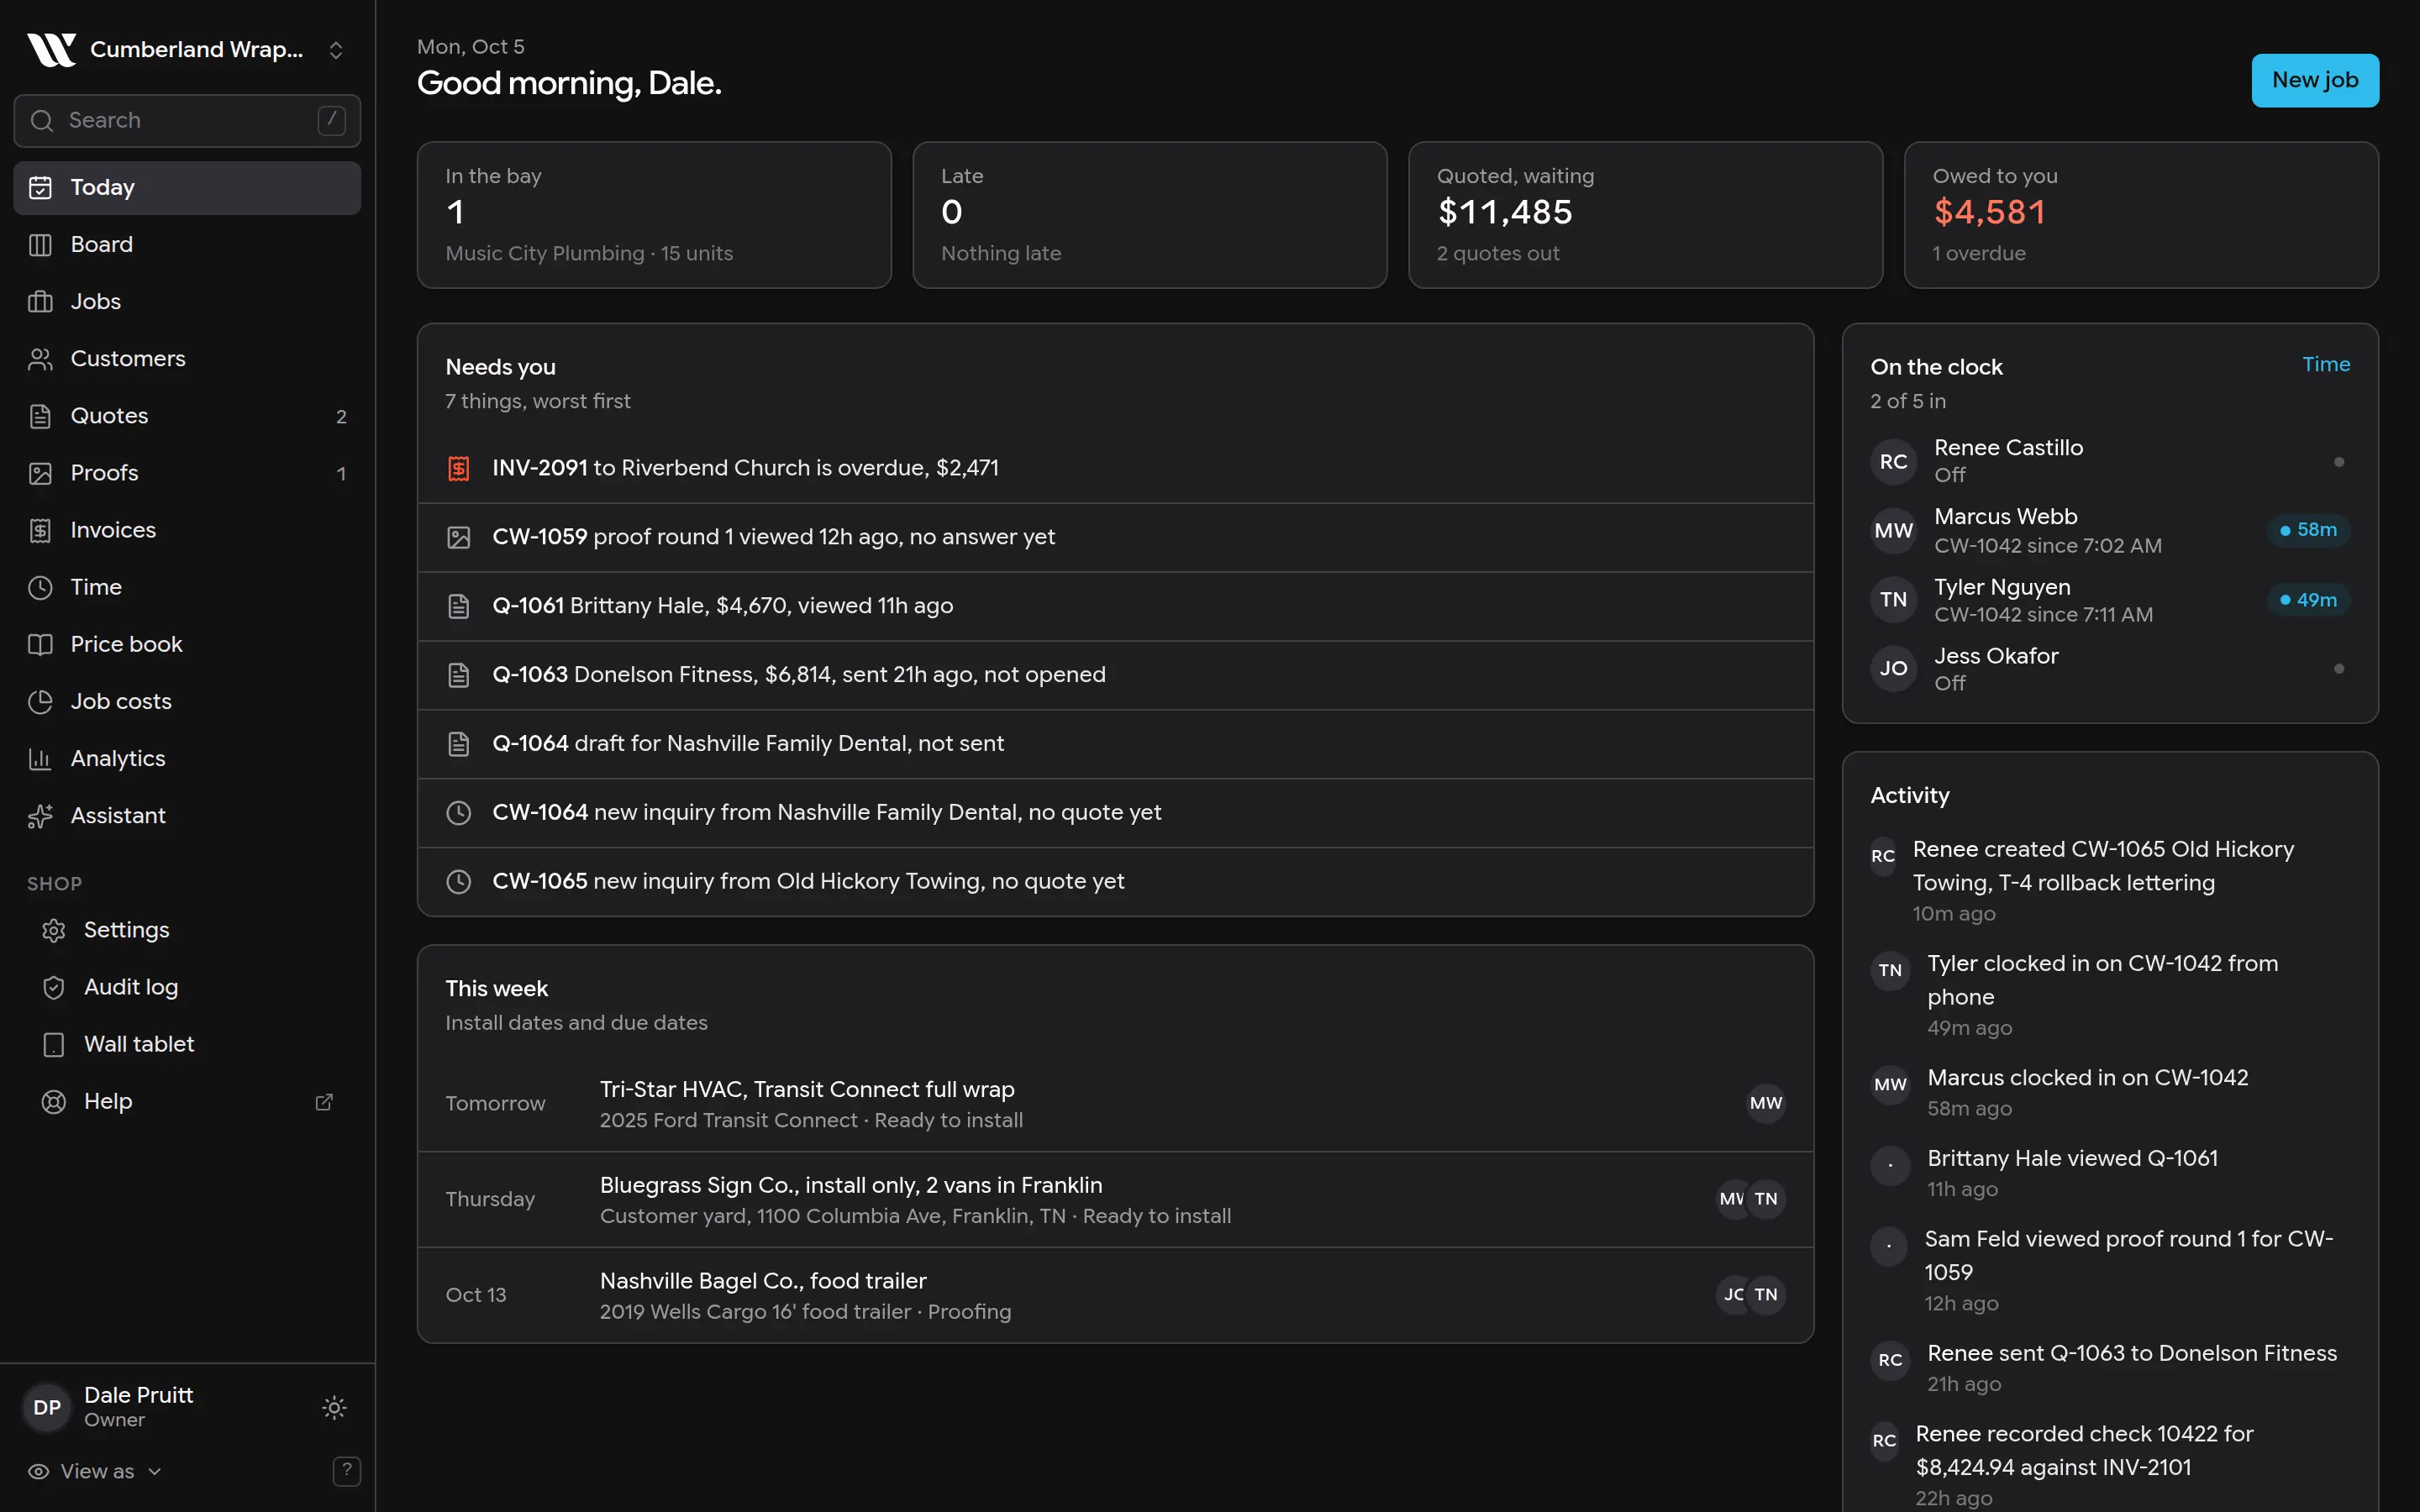Open CW-1059 proof round item

tap(1115, 537)
